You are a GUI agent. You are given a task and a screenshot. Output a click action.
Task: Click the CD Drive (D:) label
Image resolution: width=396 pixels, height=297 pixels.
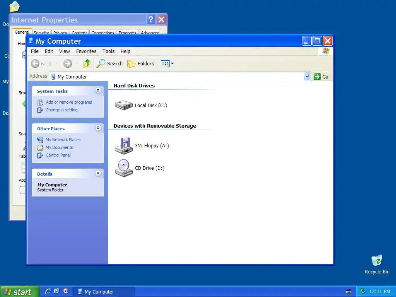coord(150,168)
